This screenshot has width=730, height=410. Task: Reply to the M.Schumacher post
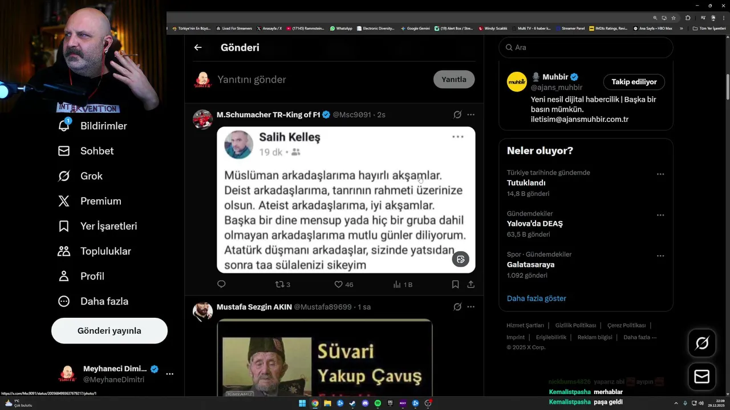click(x=221, y=284)
